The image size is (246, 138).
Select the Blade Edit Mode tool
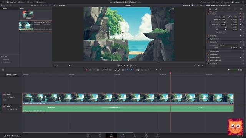click(98, 70)
